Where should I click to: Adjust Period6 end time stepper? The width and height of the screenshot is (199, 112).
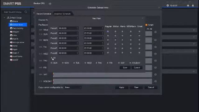pos(102,53)
